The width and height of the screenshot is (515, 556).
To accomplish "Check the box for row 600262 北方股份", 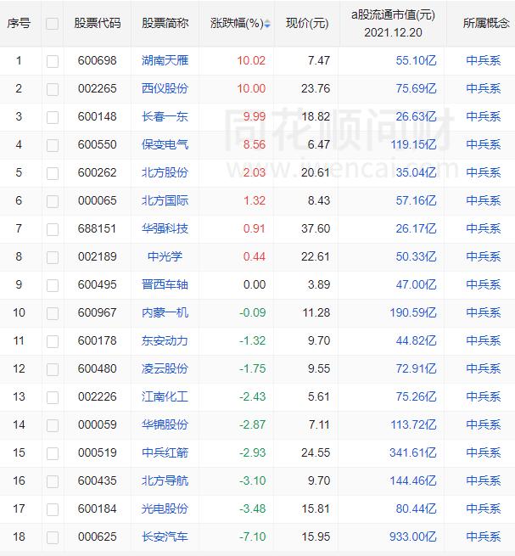I will point(53,173).
